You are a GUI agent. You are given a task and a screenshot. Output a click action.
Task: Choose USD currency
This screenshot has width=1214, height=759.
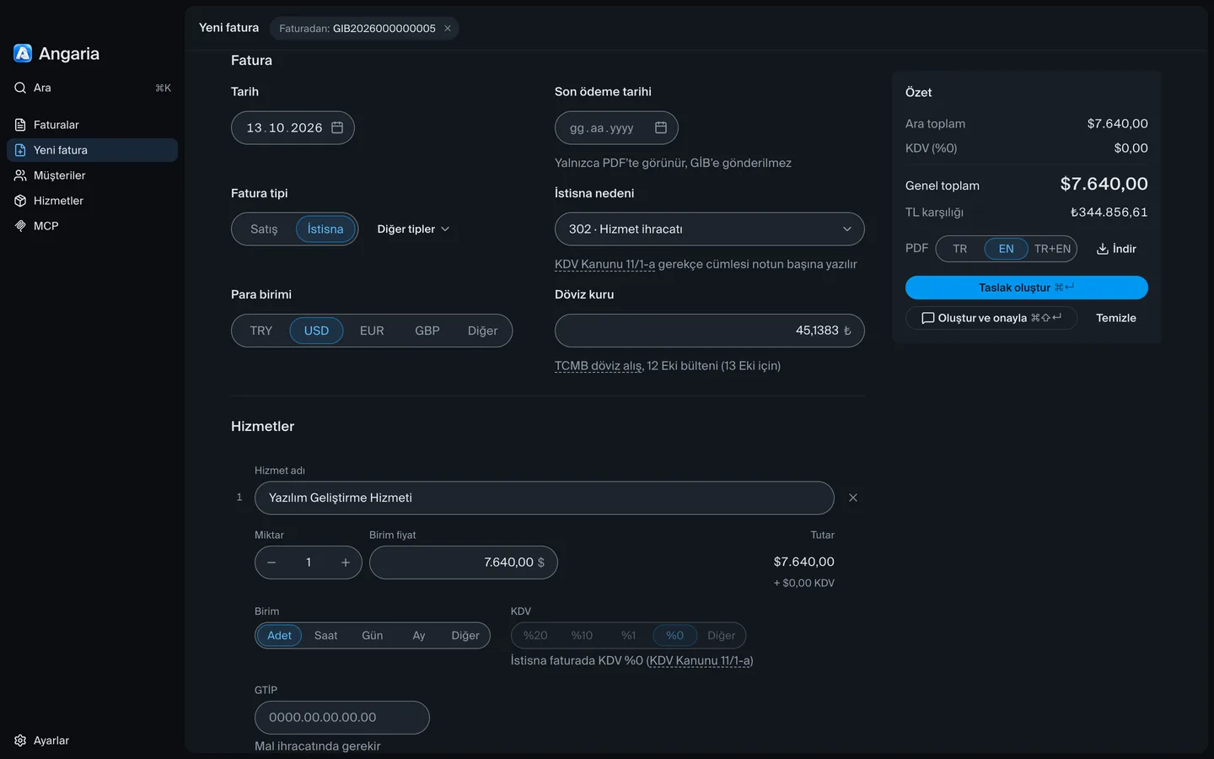point(316,331)
